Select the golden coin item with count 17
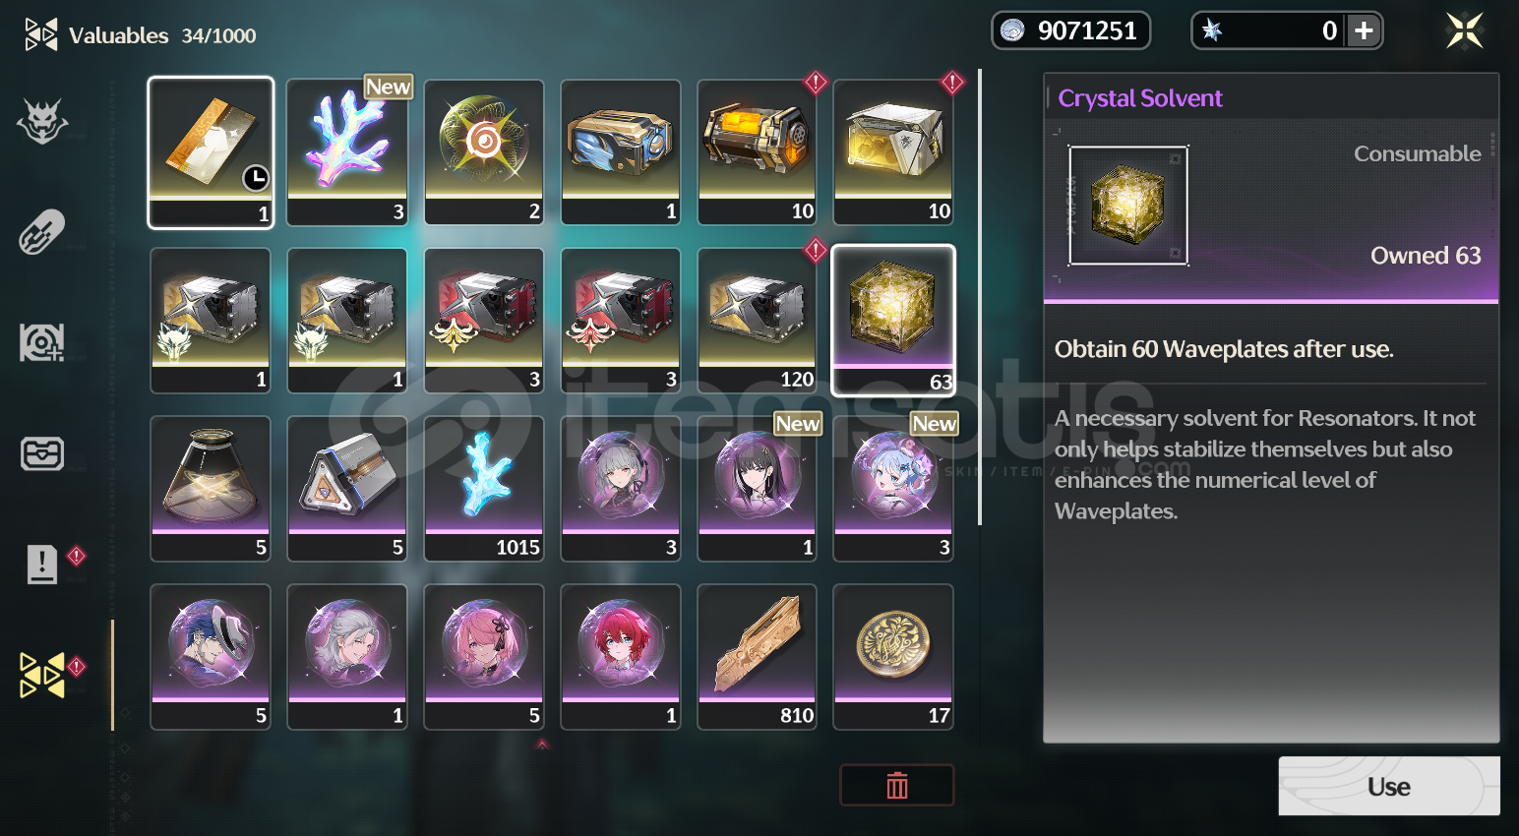 893,657
